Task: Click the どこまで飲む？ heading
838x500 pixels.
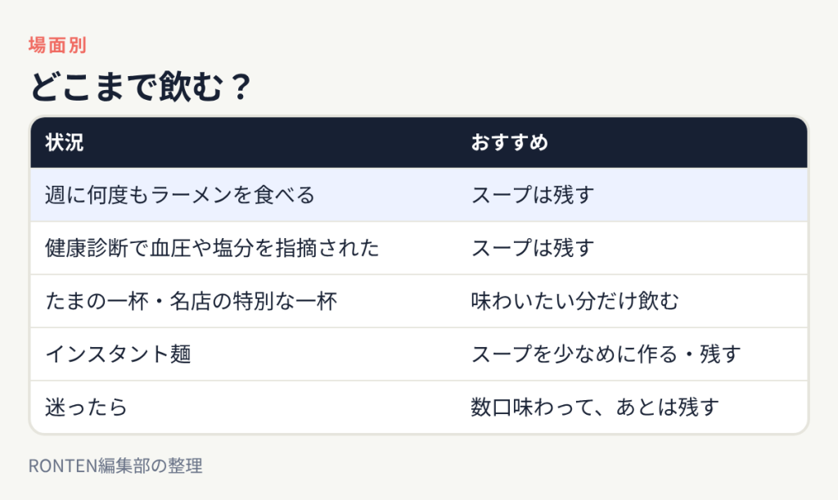Action: click(141, 87)
